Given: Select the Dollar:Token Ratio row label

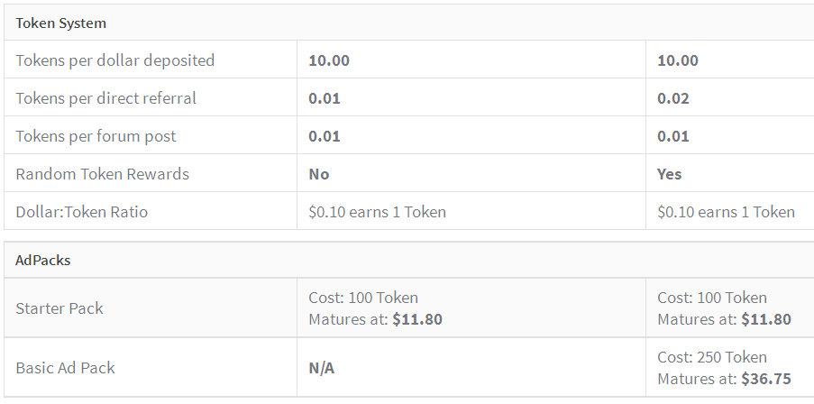Looking at the screenshot, I should tap(81, 213).
